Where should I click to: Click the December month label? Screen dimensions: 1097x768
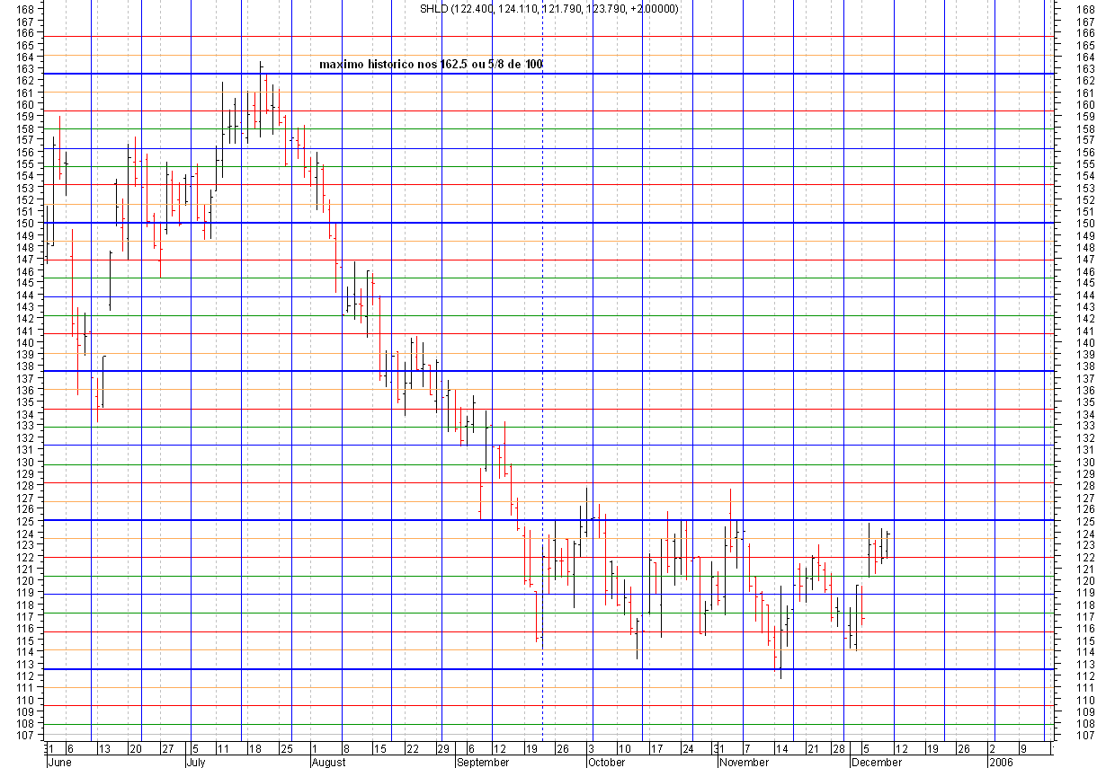(877, 762)
